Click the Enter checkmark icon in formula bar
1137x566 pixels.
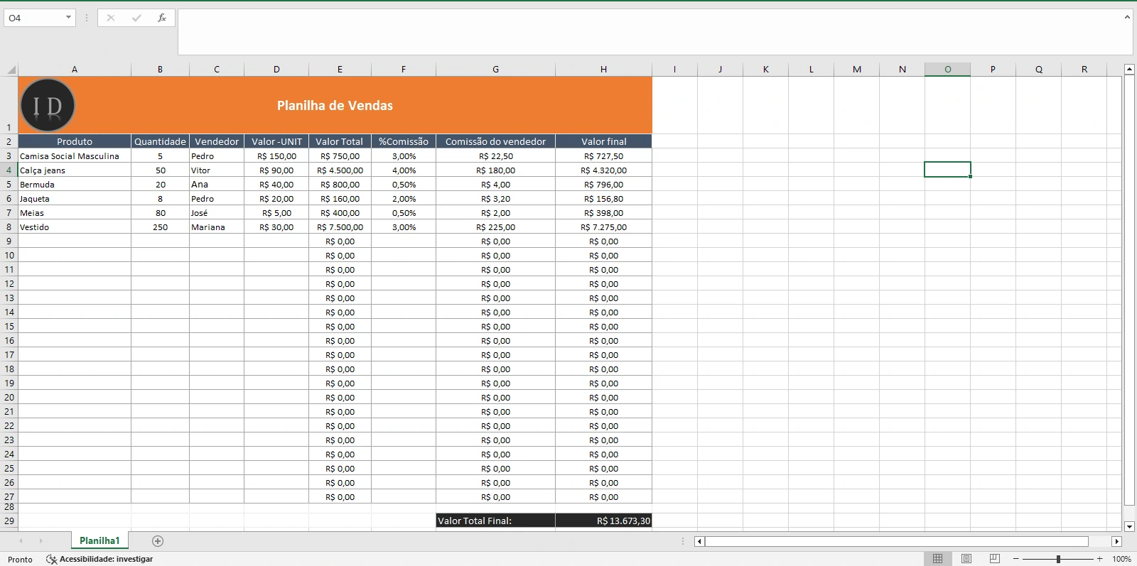click(136, 18)
